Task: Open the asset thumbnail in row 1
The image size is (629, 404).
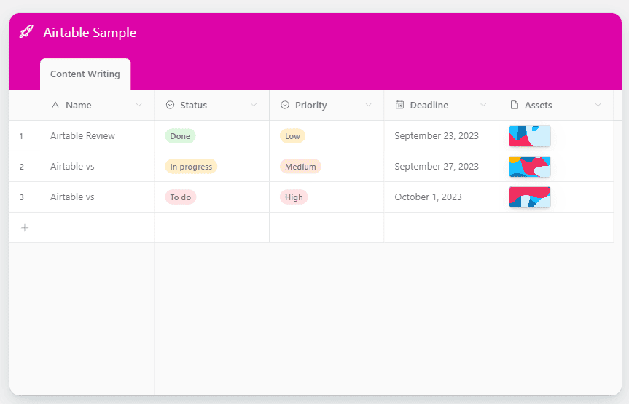Action: pyautogui.click(x=530, y=136)
